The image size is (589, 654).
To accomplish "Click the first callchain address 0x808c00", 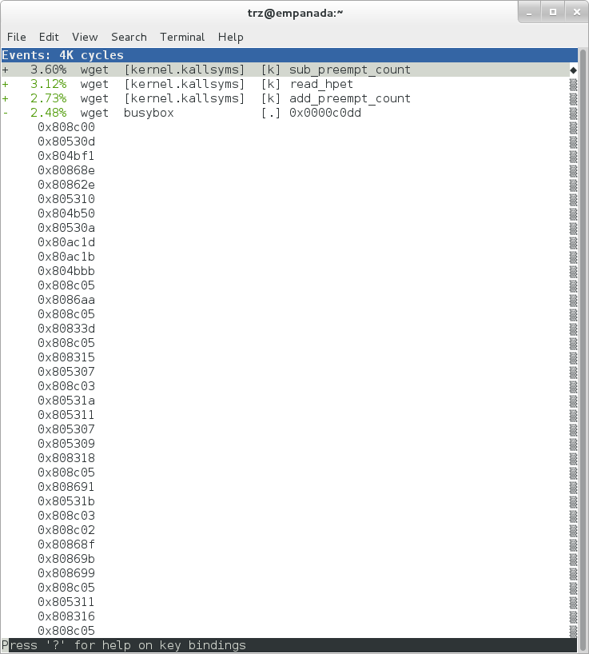I will (66, 128).
